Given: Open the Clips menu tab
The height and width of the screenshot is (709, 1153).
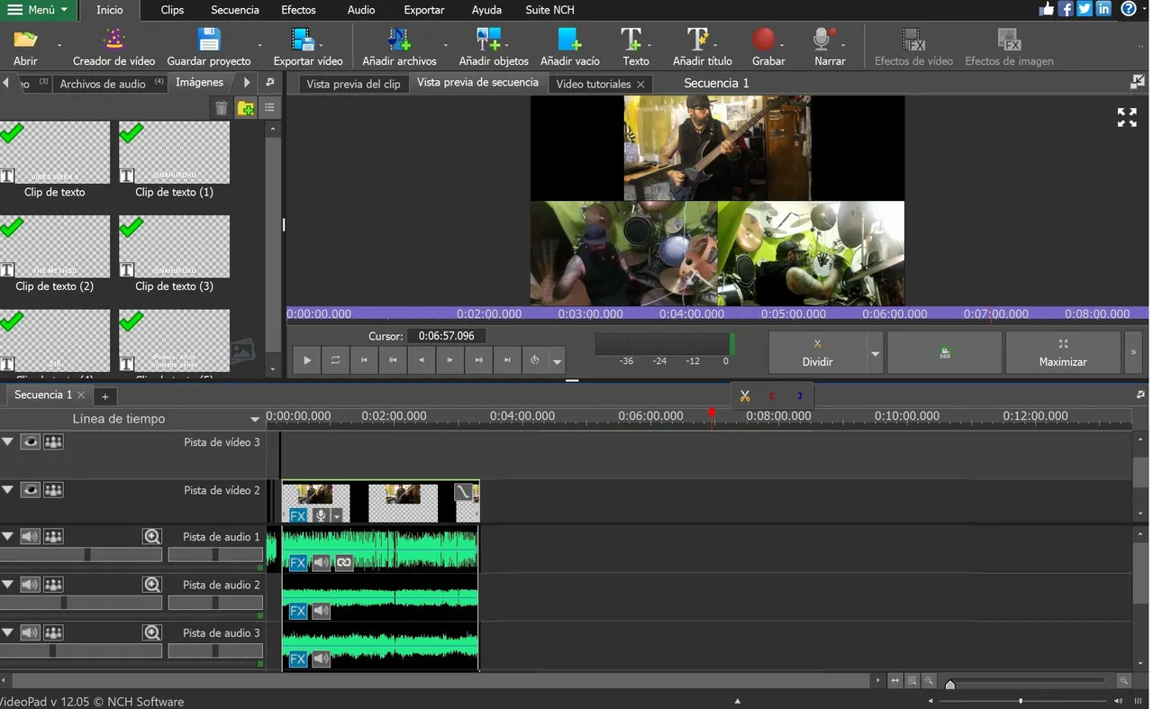Looking at the screenshot, I should coord(172,10).
